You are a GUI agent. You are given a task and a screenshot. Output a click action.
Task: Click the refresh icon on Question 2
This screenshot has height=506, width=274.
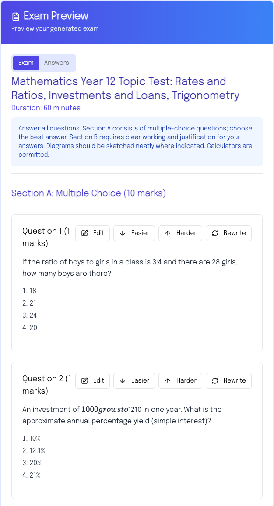coord(215,381)
